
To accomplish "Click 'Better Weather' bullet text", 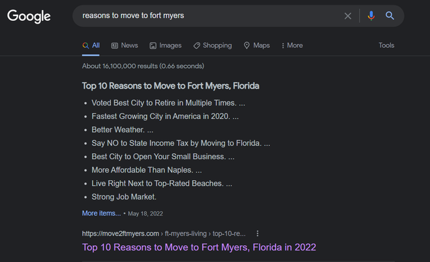I will point(122,130).
